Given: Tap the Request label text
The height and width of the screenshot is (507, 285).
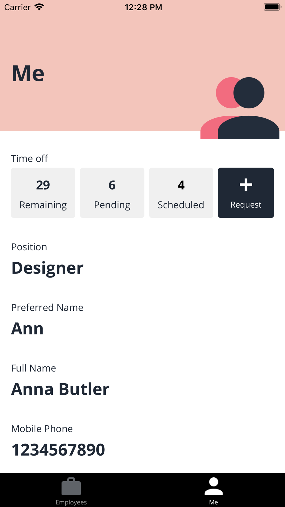Looking at the screenshot, I should (x=246, y=205).
